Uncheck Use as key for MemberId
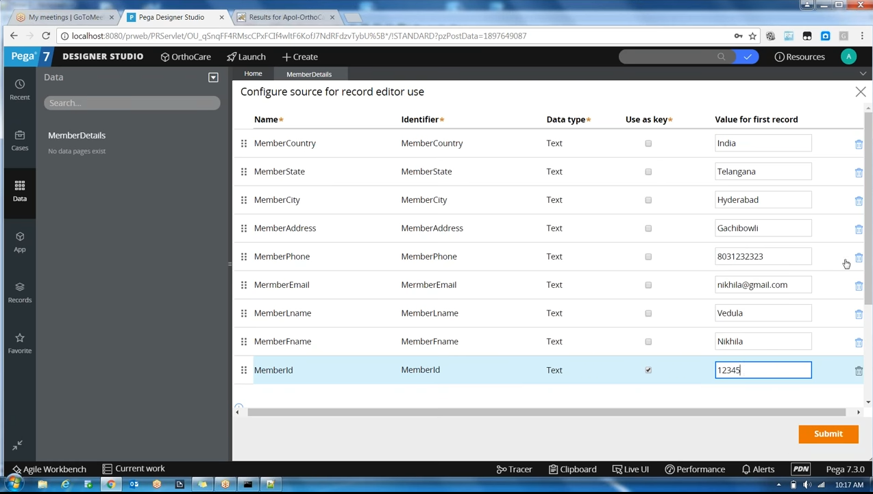The width and height of the screenshot is (873, 494). (x=648, y=370)
